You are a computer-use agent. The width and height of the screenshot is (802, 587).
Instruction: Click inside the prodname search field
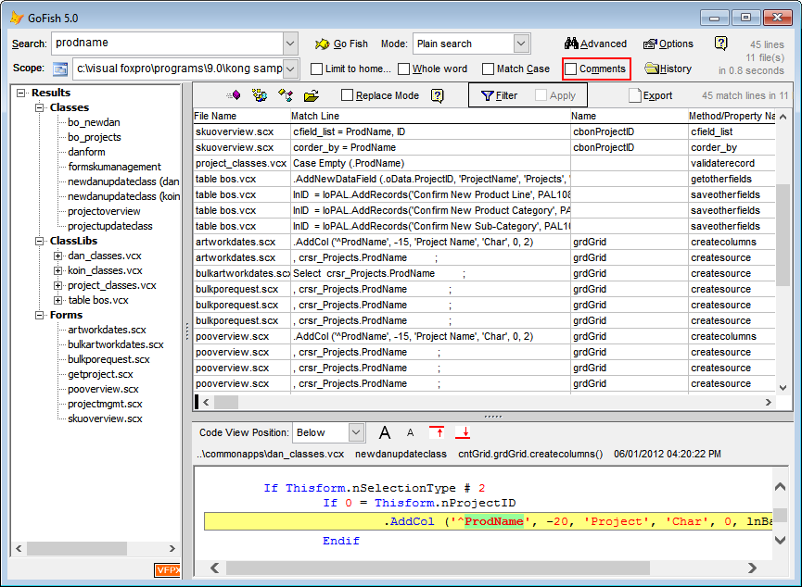pyautogui.click(x=167, y=44)
